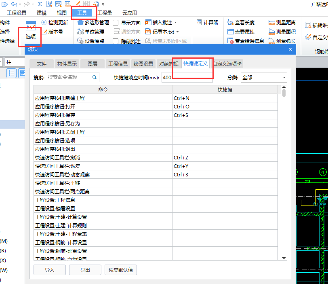Select 测量面积 measure area tool
This screenshot has height=284, width=328.
pyautogui.click(x=282, y=32)
